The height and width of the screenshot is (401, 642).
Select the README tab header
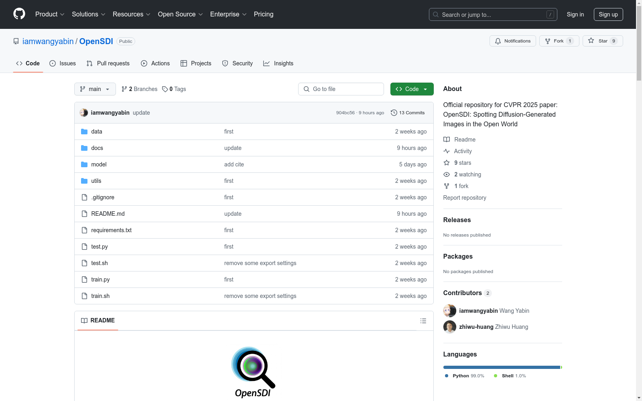pyautogui.click(x=98, y=320)
